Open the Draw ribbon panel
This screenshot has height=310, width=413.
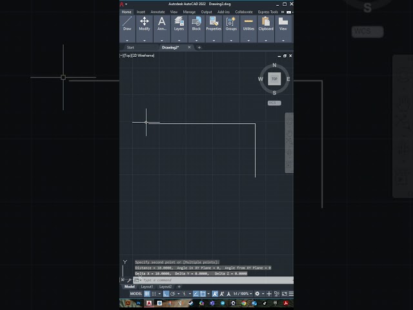(x=127, y=28)
